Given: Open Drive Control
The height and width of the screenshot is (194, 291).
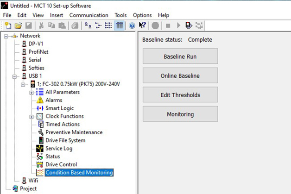Looking at the screenshot, I should (61, 164).
